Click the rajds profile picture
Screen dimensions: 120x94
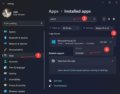tap(7, 13)
